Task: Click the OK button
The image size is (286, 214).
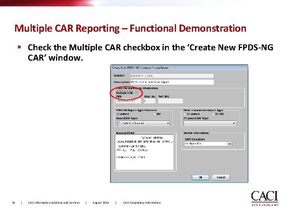Action: click(x=201, y=177)
